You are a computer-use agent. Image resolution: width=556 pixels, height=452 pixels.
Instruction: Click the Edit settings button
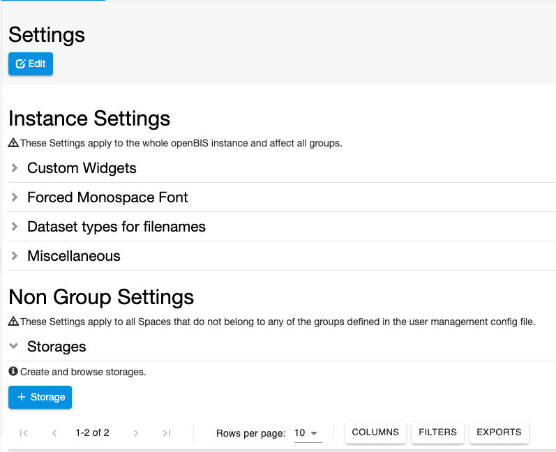click(x=31, y=63)
